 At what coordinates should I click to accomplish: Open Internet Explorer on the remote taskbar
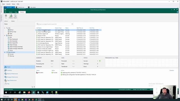tap(20, 92)
